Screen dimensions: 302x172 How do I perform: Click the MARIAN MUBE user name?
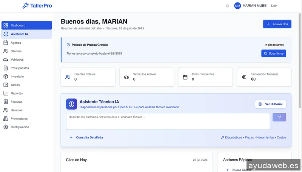(254, 6)
